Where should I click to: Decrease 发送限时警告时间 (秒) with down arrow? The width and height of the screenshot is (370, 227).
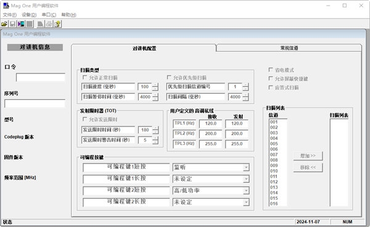tap(155, 142)
